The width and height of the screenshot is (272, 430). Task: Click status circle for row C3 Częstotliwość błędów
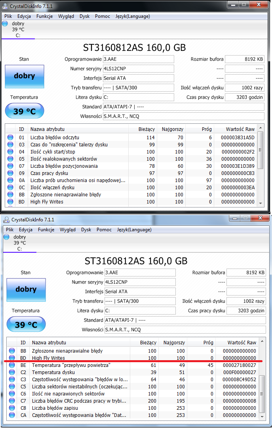[12, 379]
